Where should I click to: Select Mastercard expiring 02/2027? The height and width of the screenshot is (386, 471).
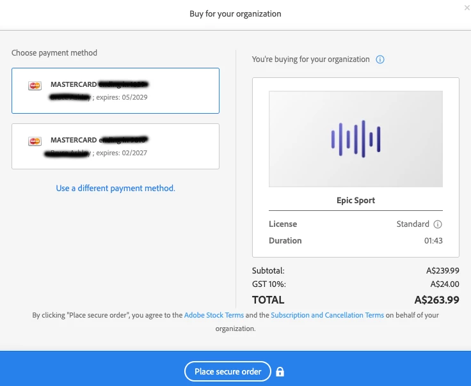point(115,146)
